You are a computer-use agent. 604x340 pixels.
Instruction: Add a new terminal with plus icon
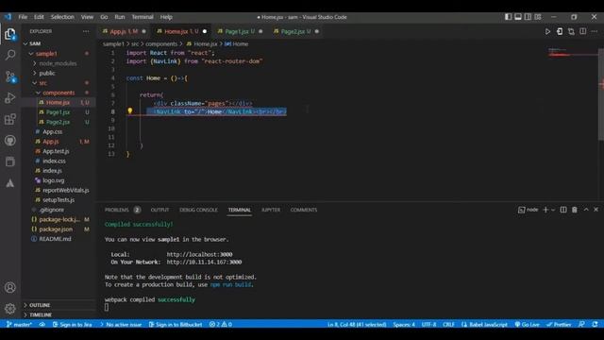[x=545, y=210]
